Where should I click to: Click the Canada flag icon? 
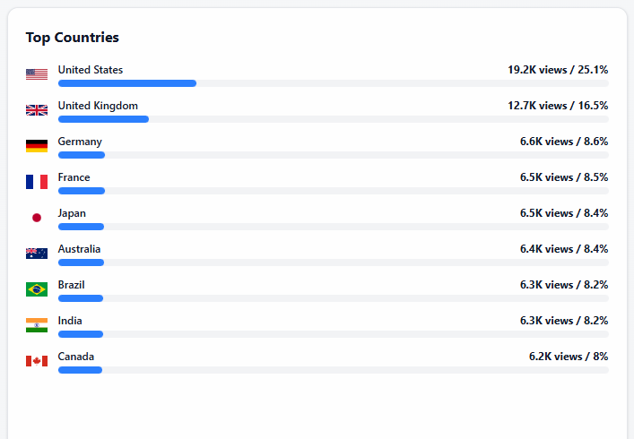[37, 361]
